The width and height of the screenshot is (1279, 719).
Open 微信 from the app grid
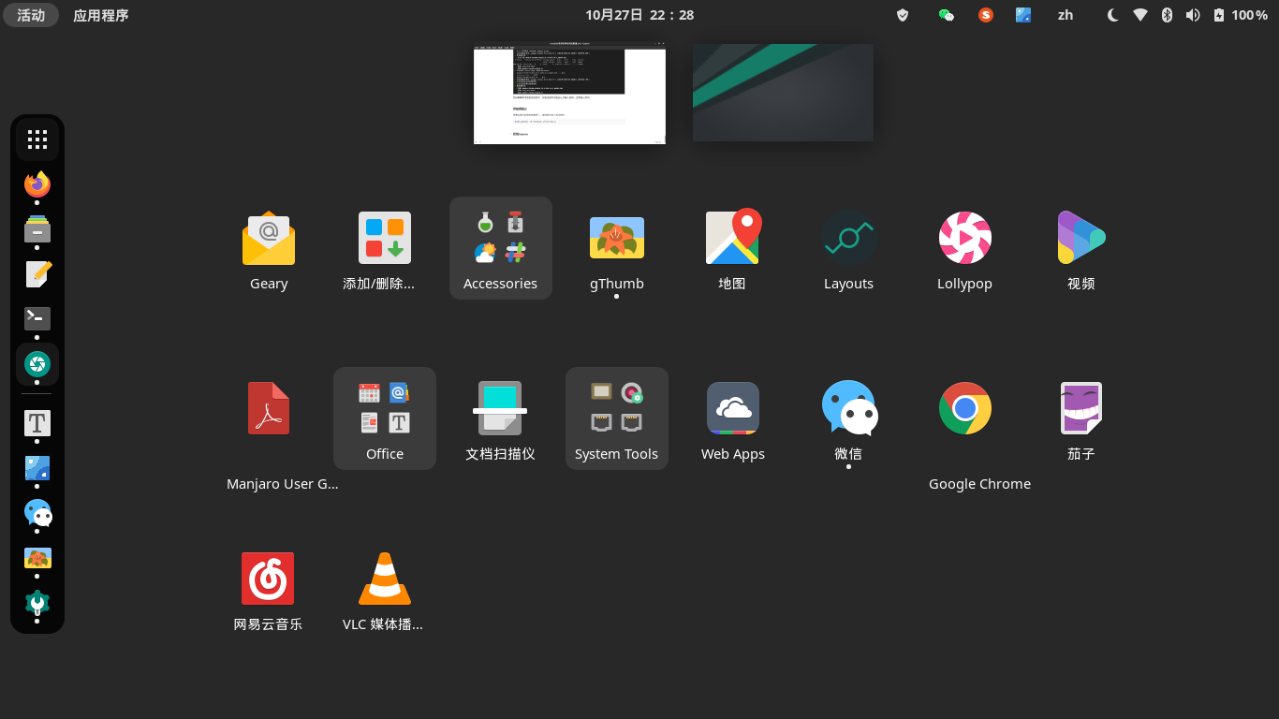tap(848, 419)
